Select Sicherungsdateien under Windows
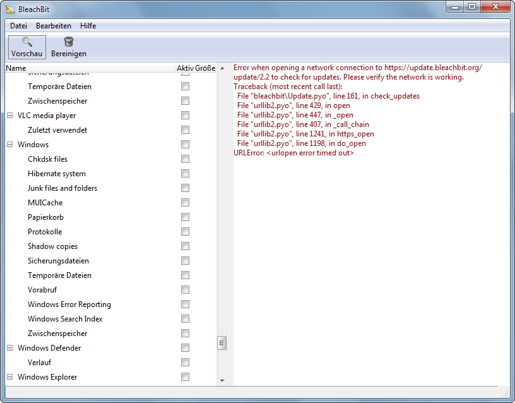 (58, 261)
